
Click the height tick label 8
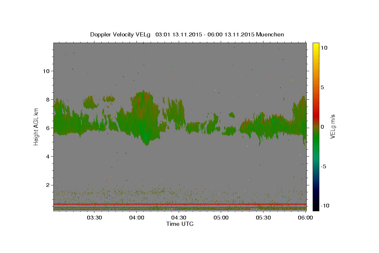coord(48,99)
